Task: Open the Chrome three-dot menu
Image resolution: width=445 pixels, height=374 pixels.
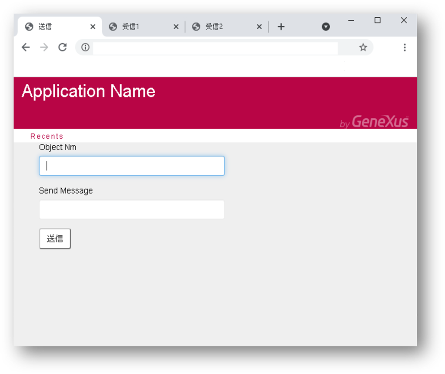Action: [x=405, y=47]
